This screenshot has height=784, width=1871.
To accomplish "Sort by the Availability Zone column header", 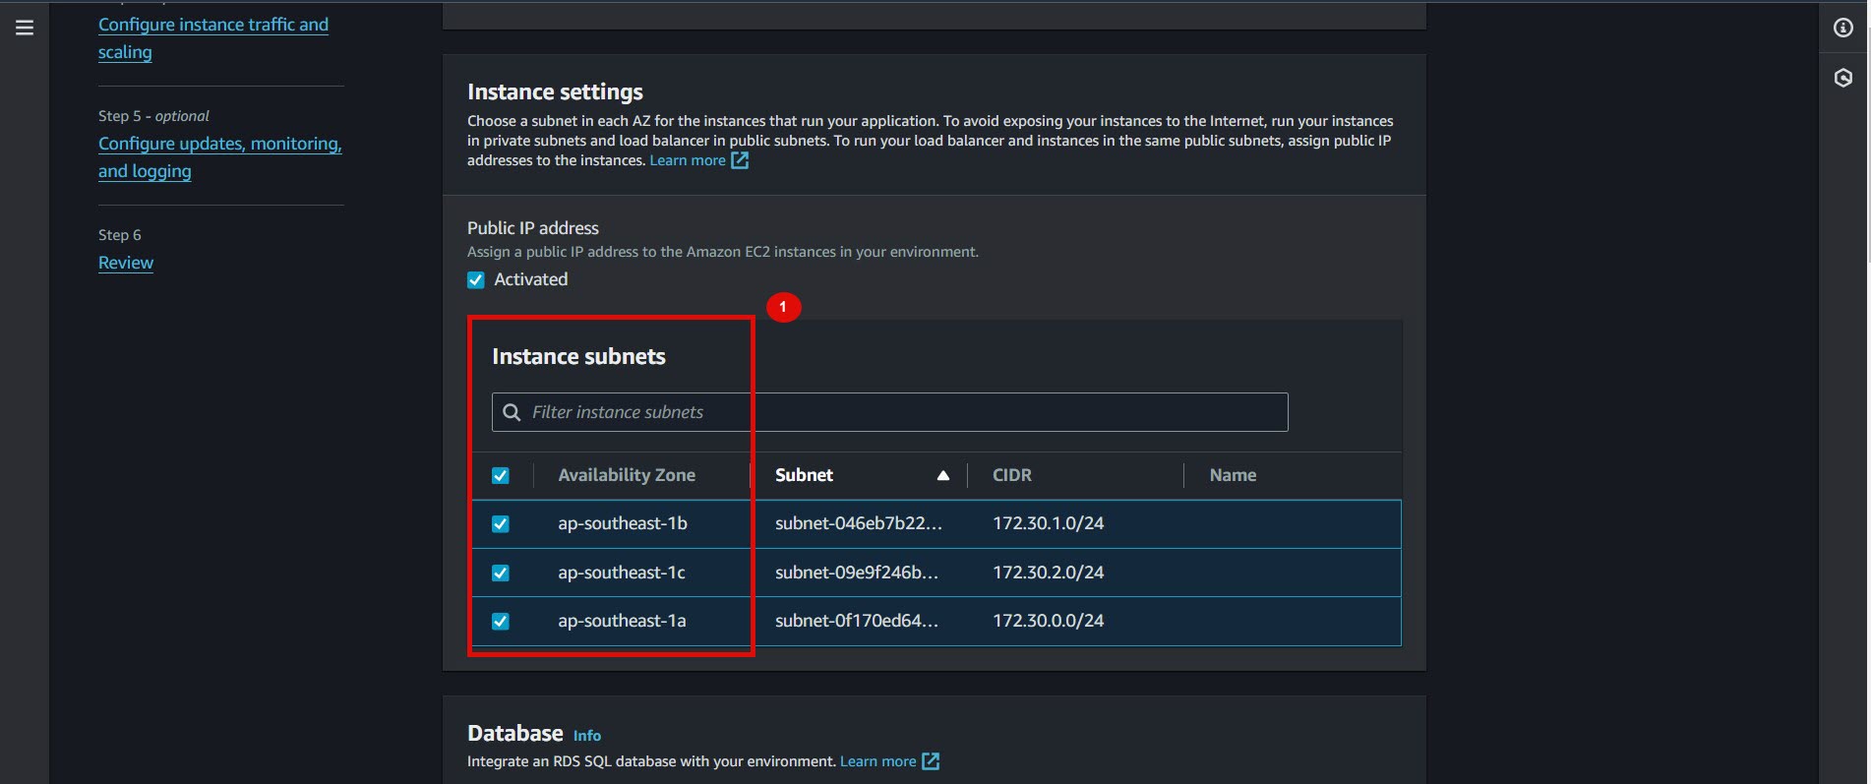I will click(x=627, y=475).
